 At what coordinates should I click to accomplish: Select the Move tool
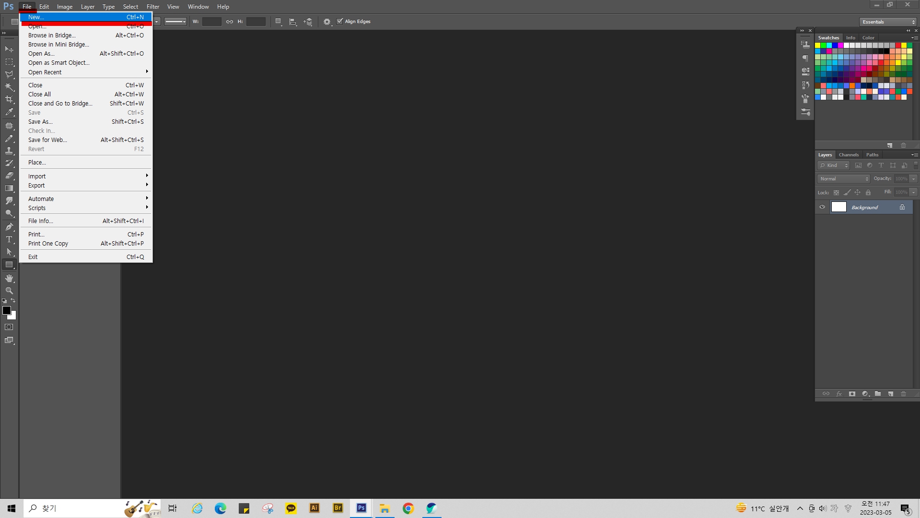pyautogui.click(x=9, y=49)
